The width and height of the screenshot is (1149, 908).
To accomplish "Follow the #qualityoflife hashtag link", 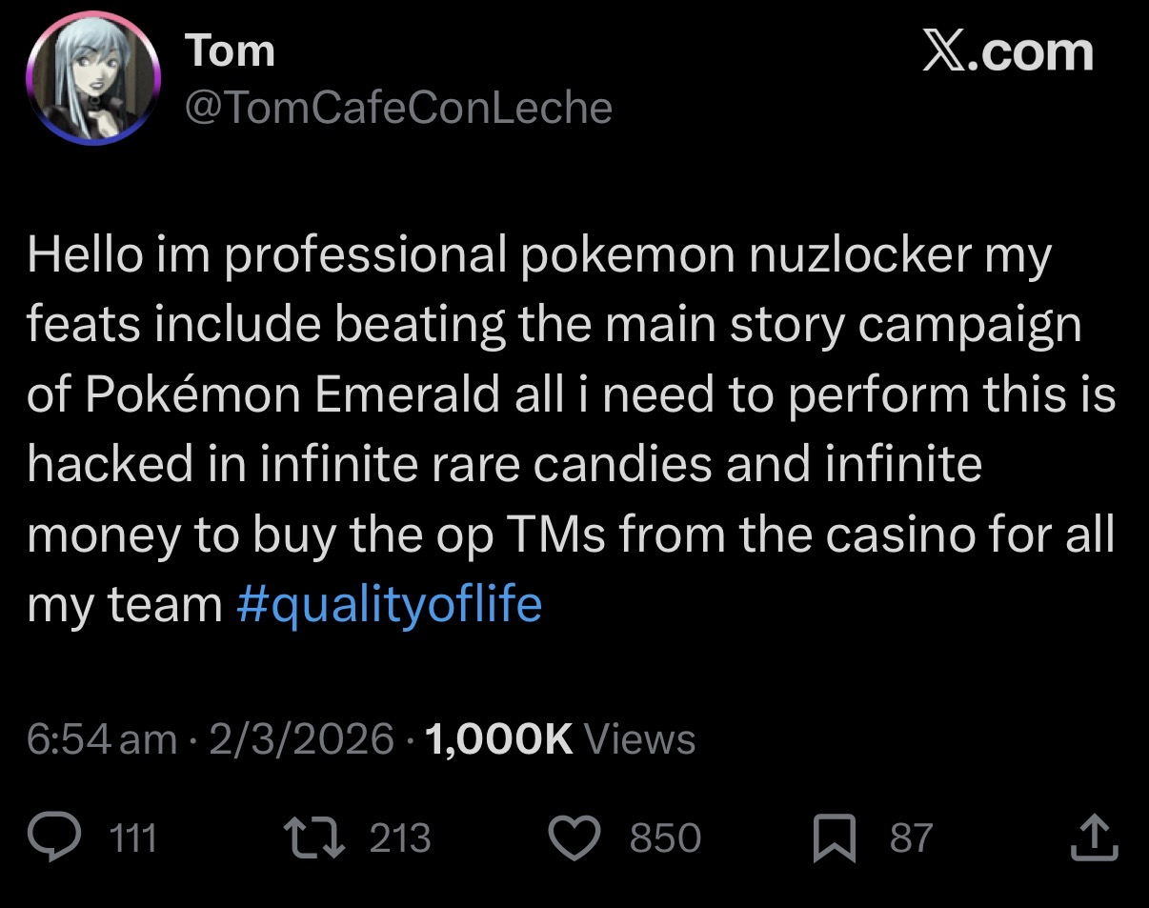I will (389, 604).
